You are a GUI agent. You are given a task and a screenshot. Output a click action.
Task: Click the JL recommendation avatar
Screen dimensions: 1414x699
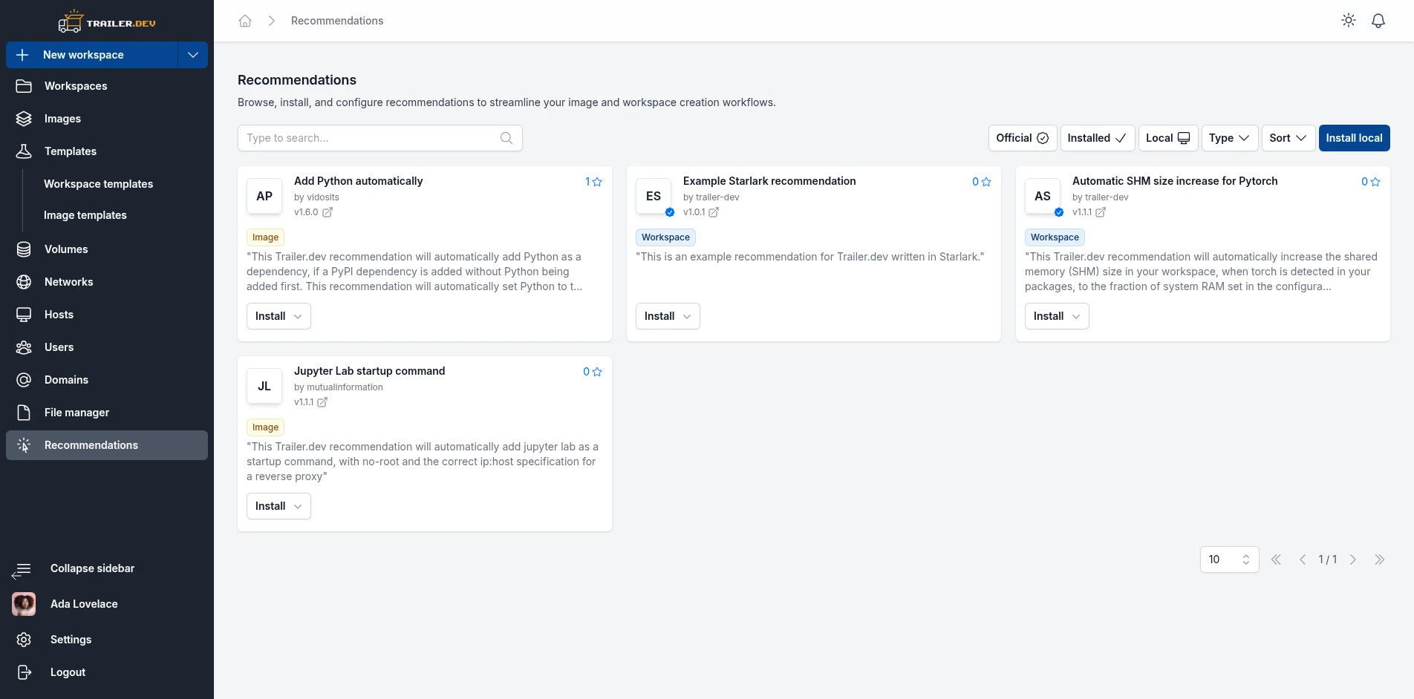(x=264, y=386)
